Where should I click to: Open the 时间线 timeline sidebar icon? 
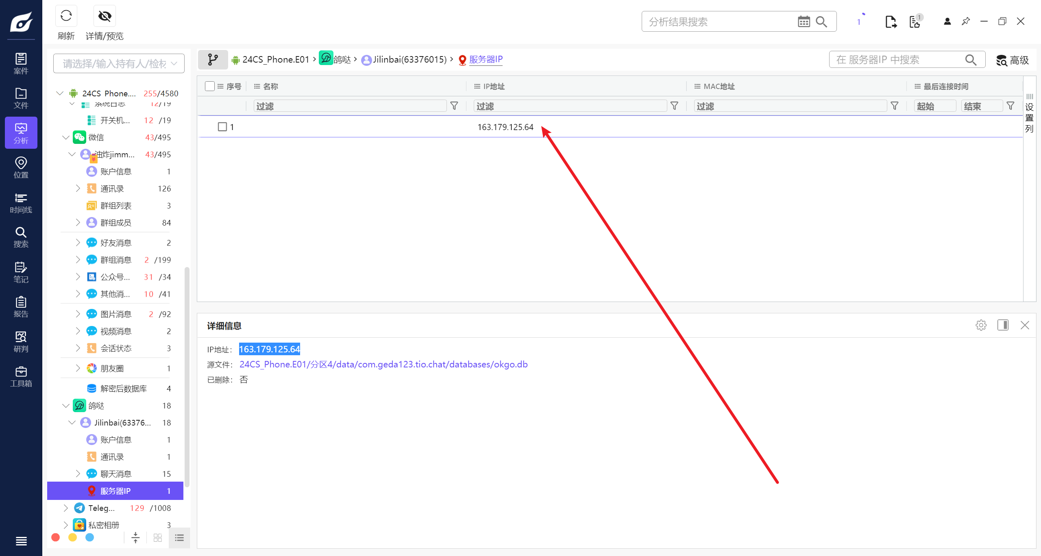click(21, 203)
